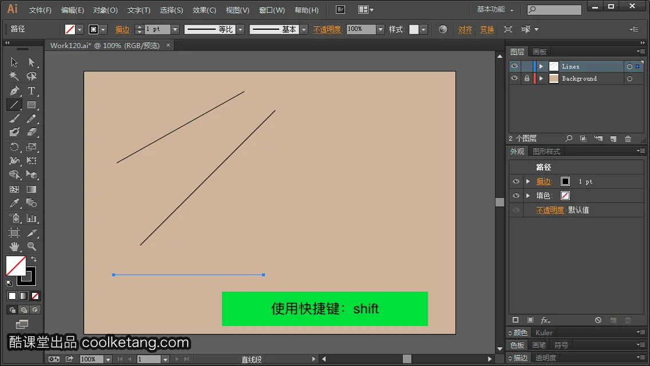Open Adobe Bridge with Br icon
The height and width of the screenshot is (366, 650).
[340, 10]
